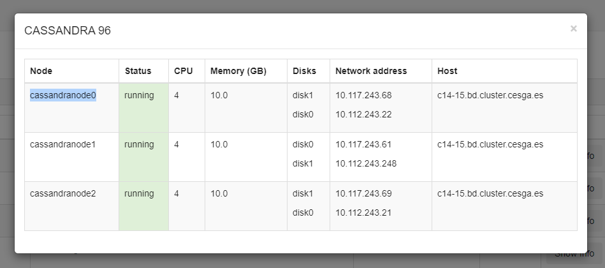Image resolution: width=605 pixels, height=268 pixels.
Task: Click the Memory (GB) column header
Action: (238, 71)
